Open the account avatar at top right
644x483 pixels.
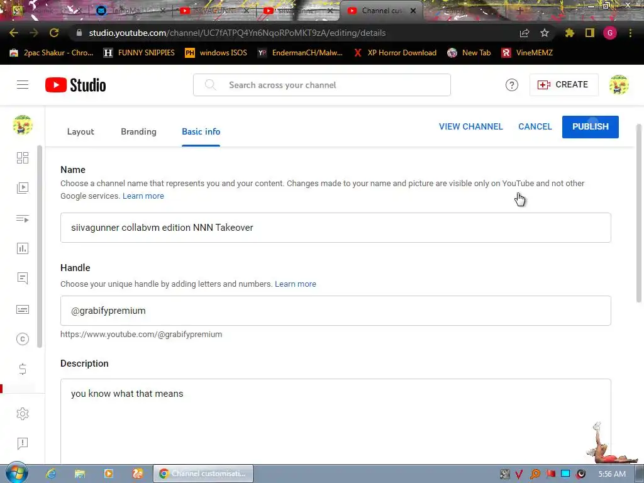(x=619, y=85)
